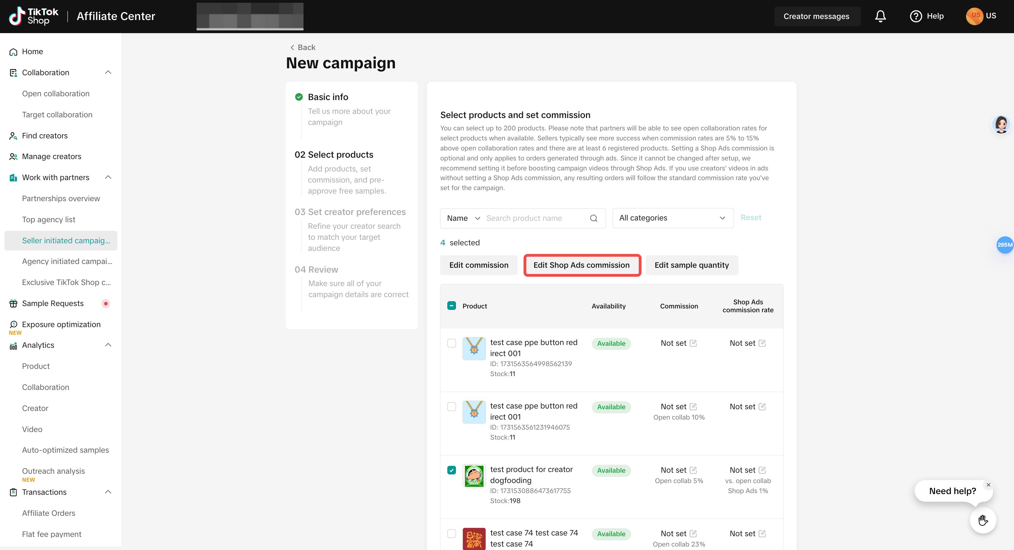Image resolution: width=1014 pixels, height=550 pixels.
Task: Open the All categories dropdown
Action: pos(672,218)
